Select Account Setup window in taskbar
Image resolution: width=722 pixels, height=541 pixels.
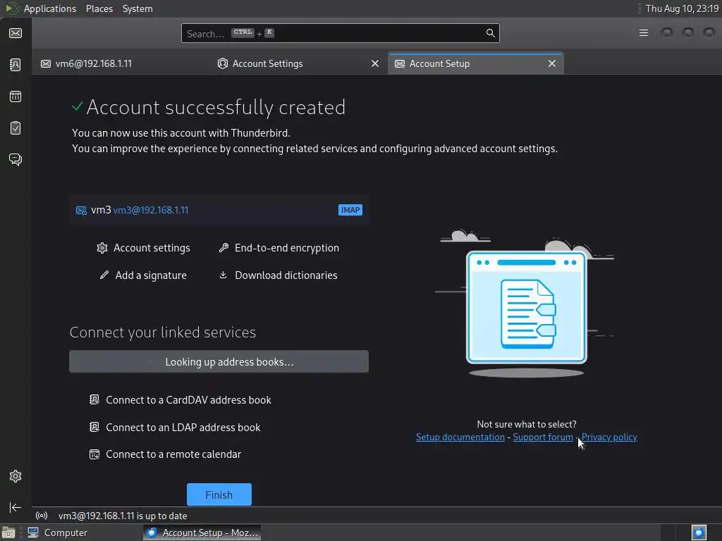[202, 533]
